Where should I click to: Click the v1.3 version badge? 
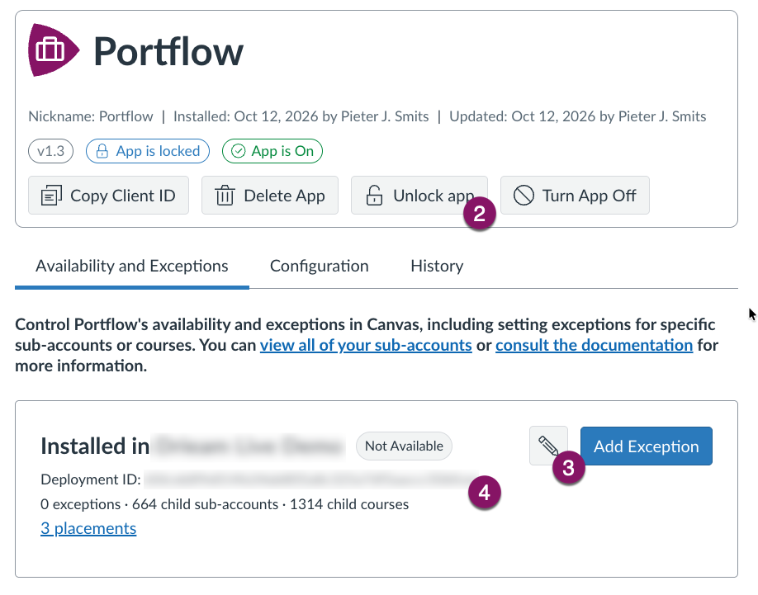pyautogui.click(x=50, y=151)
